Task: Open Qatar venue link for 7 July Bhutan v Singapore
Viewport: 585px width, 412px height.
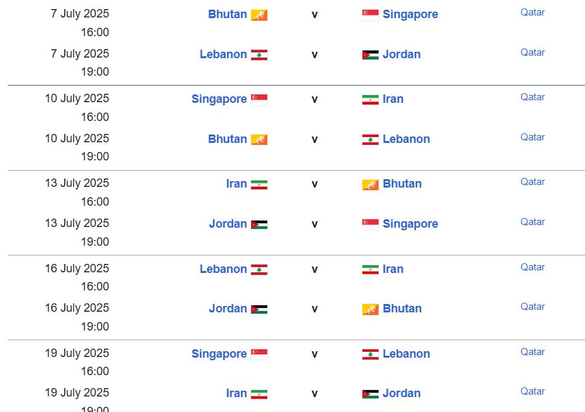Action: pyautogui.click(x=533, y=12)
